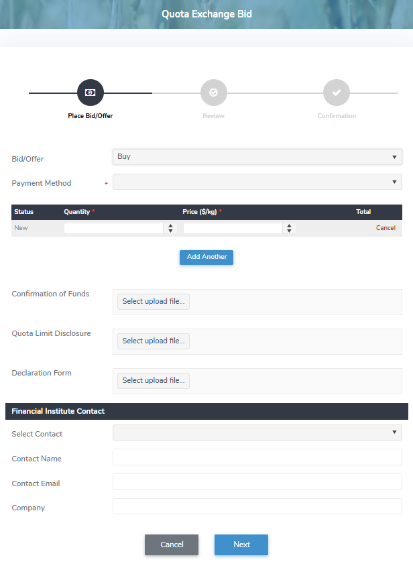This screenshot has width=413, height=570.
Task: Click the Confirmation checkmark step icon
Action: (x=337, y=93)
